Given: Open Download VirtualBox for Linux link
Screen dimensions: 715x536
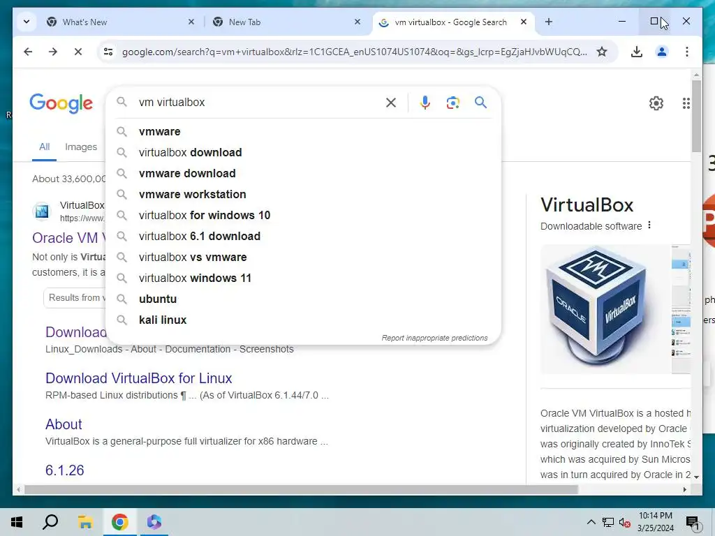Looking at the screenshot, I should click(x=139, y=378).
